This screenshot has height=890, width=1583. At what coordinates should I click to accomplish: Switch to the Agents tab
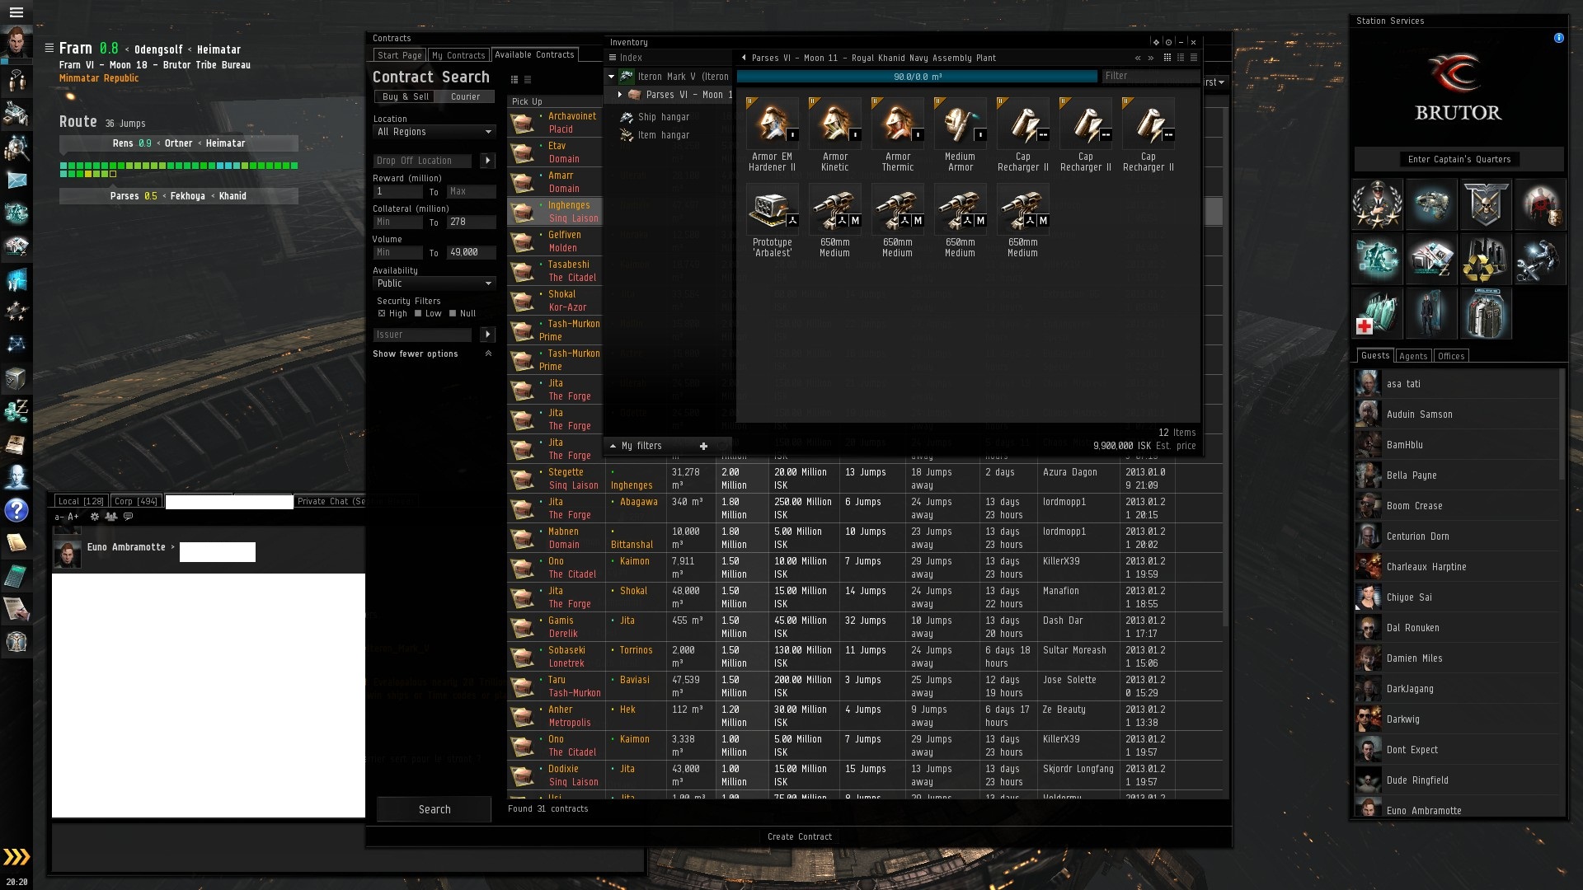[1412, 356]
